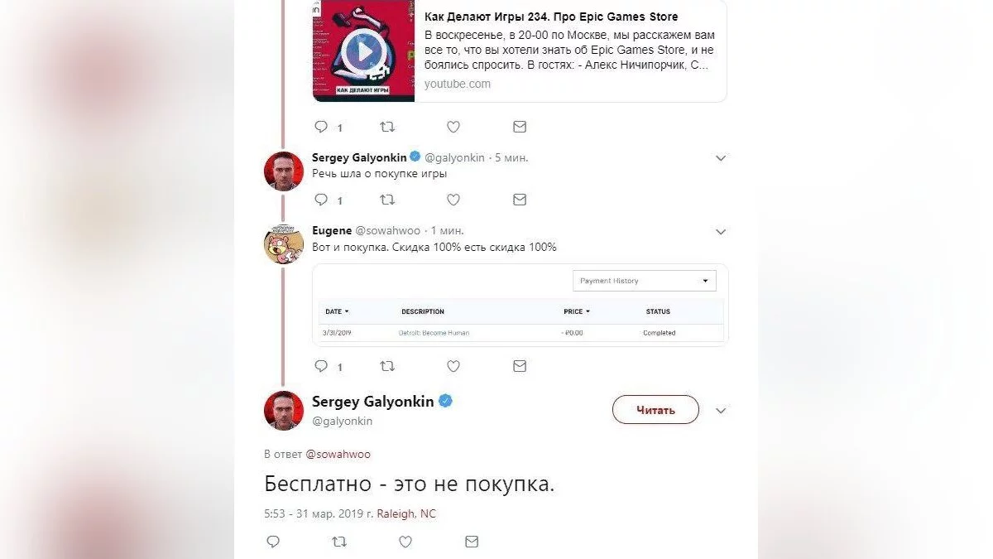The height and width of the screenshot is (559, 993).
Task: Send "Речь шла о покупке игры" tweet via message
Action: [x=519, y=200]
